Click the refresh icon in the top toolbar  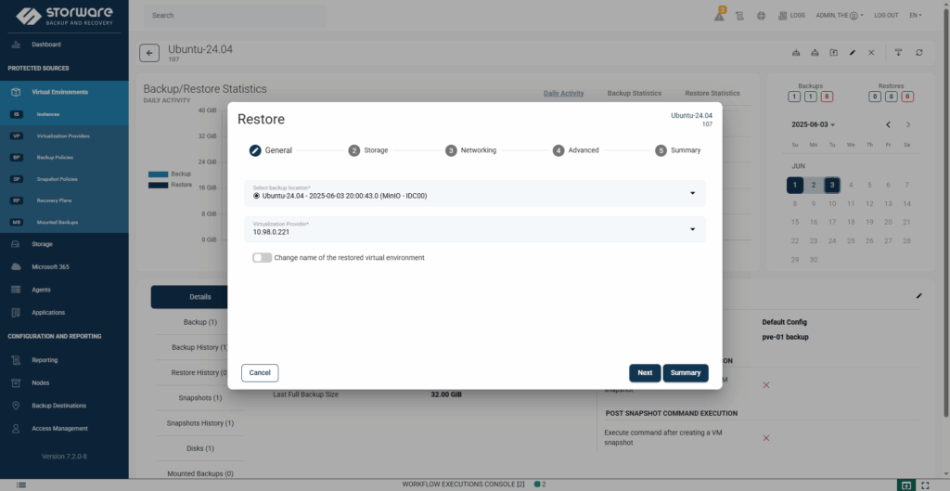tap(918, 53)
